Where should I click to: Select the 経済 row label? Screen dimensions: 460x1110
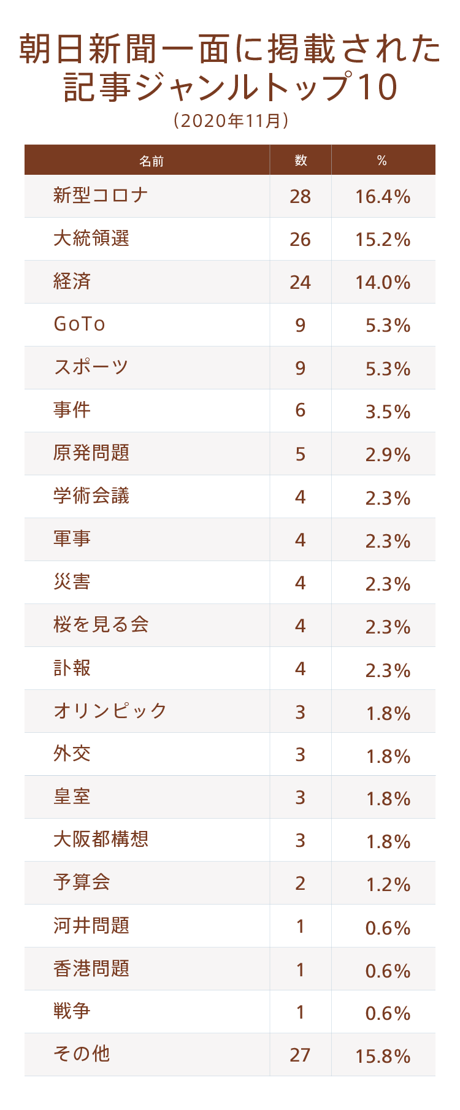tap(72, 281)
